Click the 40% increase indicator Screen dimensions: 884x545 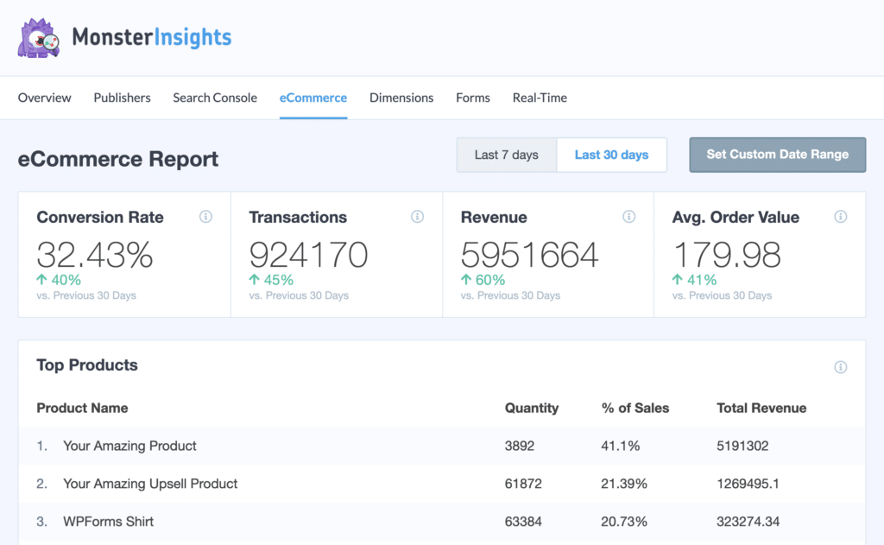[x=59, y=280]
